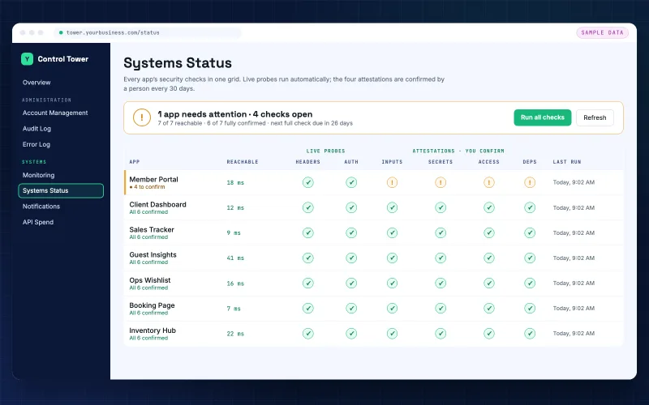The width and height of the screenshot is (649, 405).
Task: Click Inventory Hub's Inputs check icon
Action: (x=392, y=334)
